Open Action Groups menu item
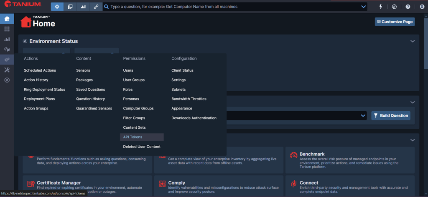 pos(36,108)
